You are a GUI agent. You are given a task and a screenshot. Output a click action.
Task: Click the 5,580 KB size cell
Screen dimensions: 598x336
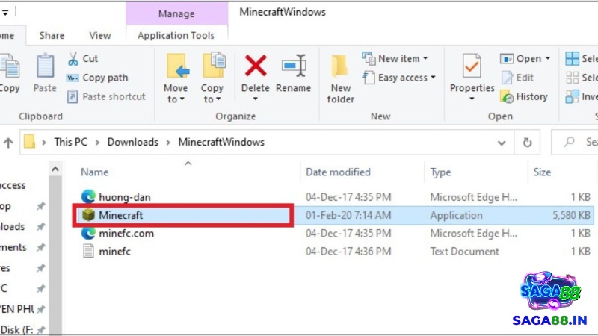(571, 215)
